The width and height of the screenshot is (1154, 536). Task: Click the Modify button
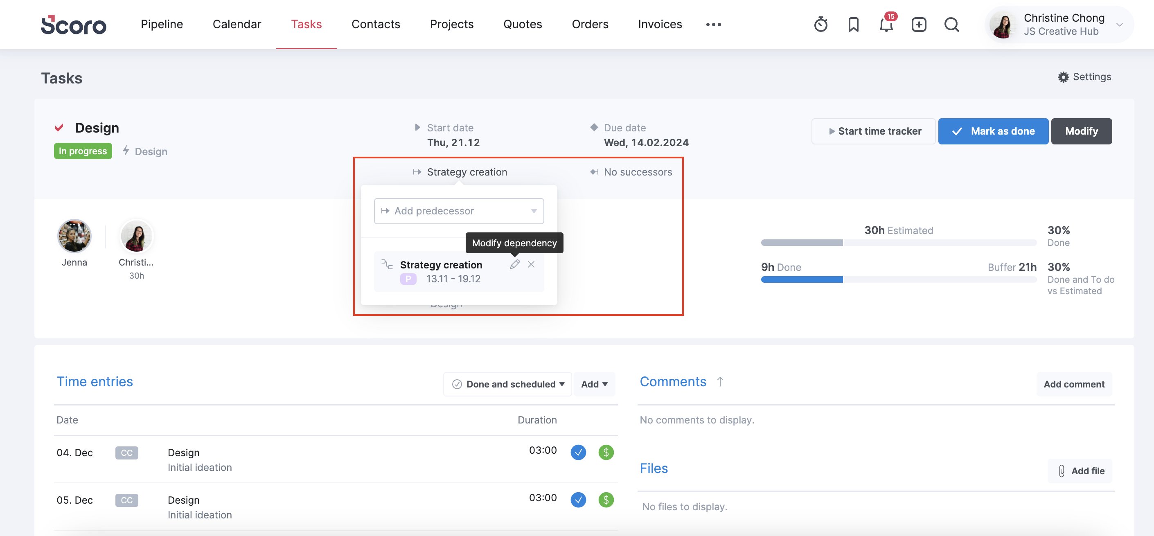[x=1081, y=131]
